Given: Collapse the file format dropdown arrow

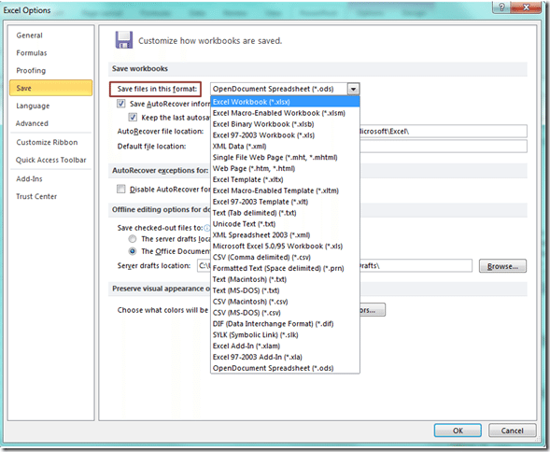Looking at the screenshot, I should 353,89.
